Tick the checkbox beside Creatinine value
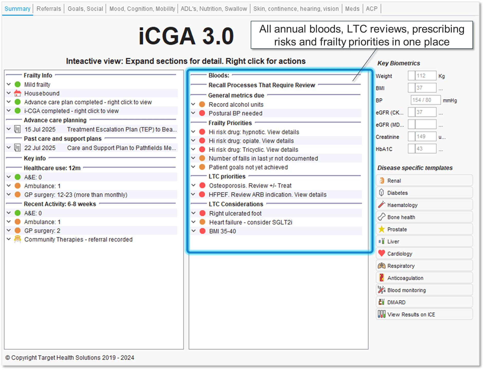This screenshot has height=370, width=484. (x=412, y=137)
